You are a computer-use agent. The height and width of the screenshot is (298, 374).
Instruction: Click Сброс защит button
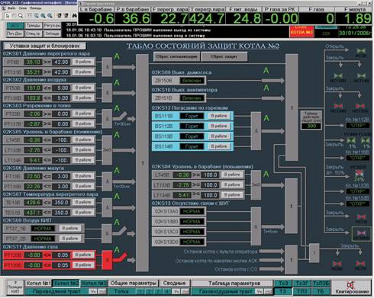click(x=224, y=56)
